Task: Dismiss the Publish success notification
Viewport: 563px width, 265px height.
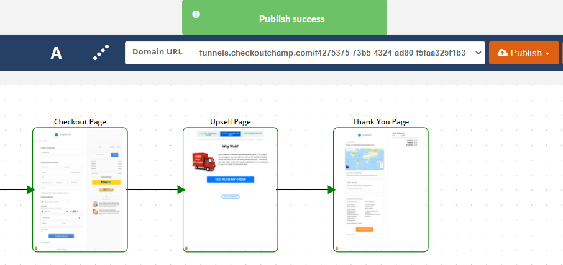Action: point(284,19)
